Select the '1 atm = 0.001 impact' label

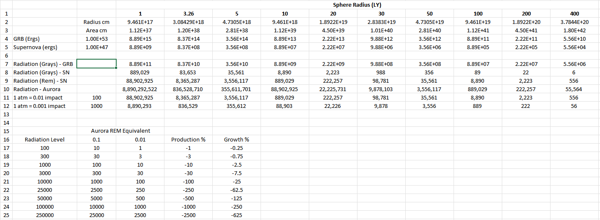44,106
